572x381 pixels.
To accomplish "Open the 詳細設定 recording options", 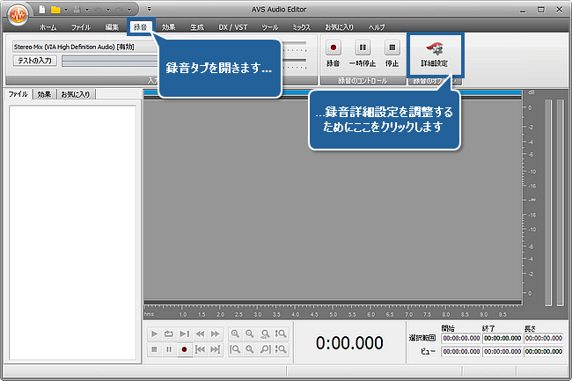I will pos(435,55).
